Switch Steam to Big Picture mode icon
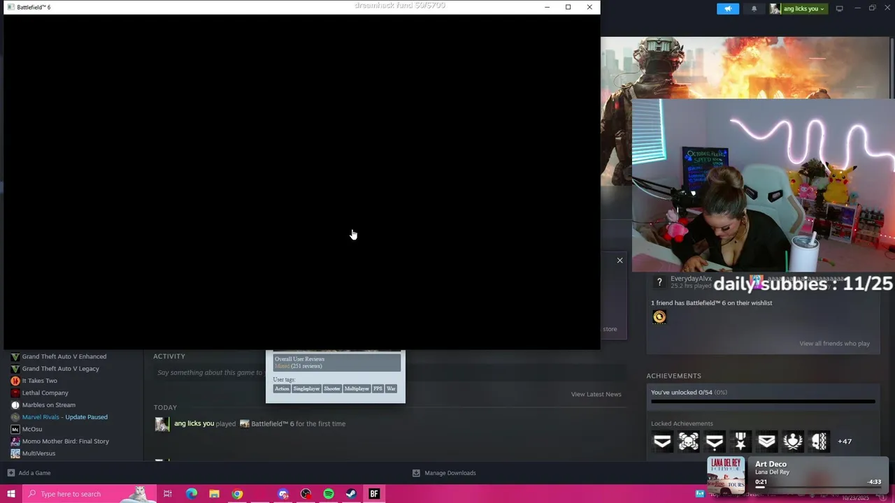Screen dimensions: 895x503 coord(839,8)
